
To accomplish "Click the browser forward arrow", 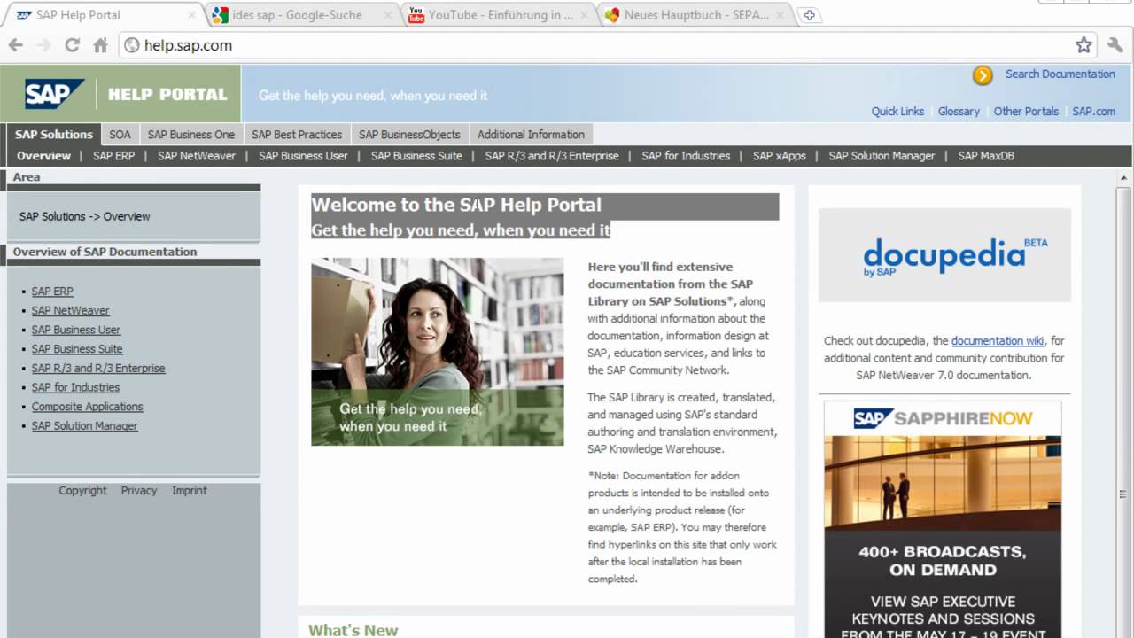I will (x=43, y=45).
